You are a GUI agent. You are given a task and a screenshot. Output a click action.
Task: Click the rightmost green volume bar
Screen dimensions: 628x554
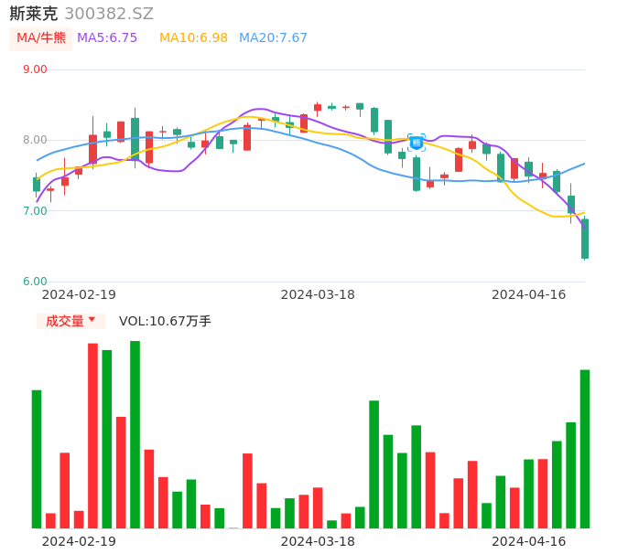pyautogui.click(x=584, y=448)
